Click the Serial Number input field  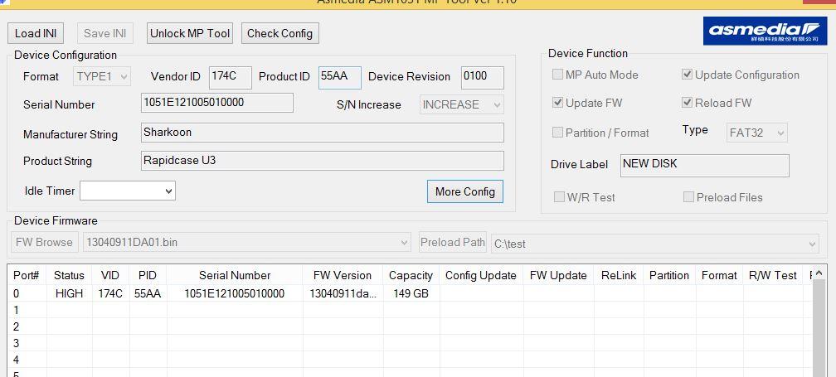(x=217, y=103)
